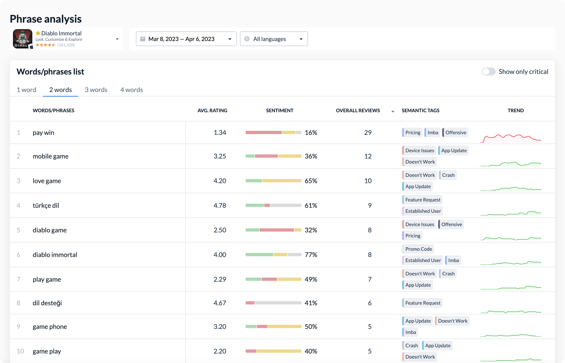Click the yellow star before Diablo Immortal title

pos(38,33)
